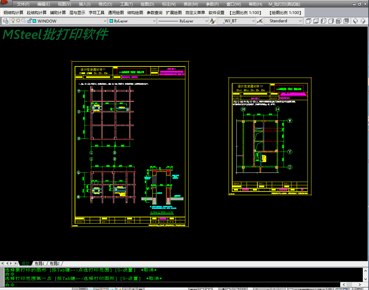This screenshot has width=369, height=290.
Task: Select the fifth shaded cube visual style
Action: click(339, 21)
